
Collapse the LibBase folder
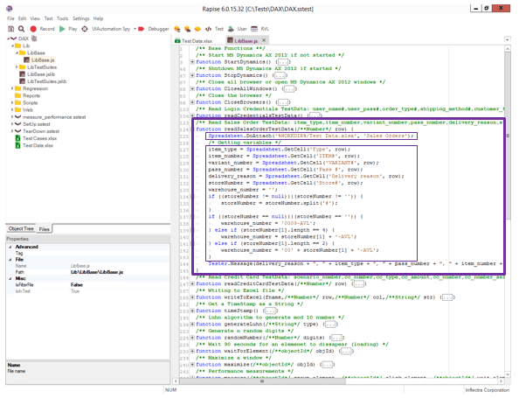coord(17,53)
